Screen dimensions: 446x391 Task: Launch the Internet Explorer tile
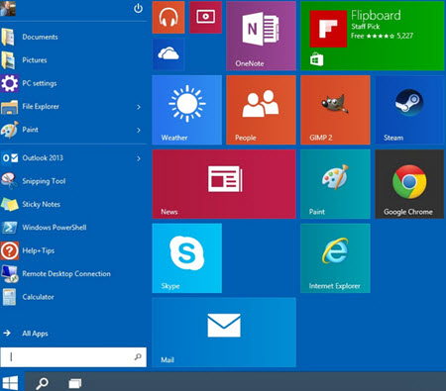click(x=335, y=258)
